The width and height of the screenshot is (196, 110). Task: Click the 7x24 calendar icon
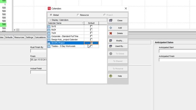pos(49,33)
